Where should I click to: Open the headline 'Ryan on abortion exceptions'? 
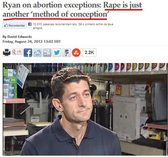[x=52, y=5]
